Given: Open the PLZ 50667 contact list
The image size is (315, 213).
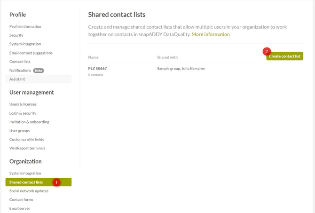Looking at the screenshot, I should coord(97,69).
